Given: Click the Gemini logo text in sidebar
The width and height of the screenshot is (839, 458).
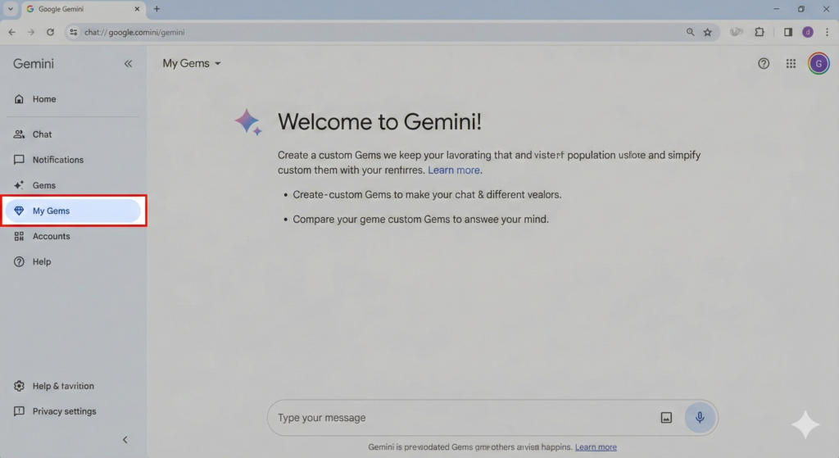Looking at the screenshot, I should 33,64.
